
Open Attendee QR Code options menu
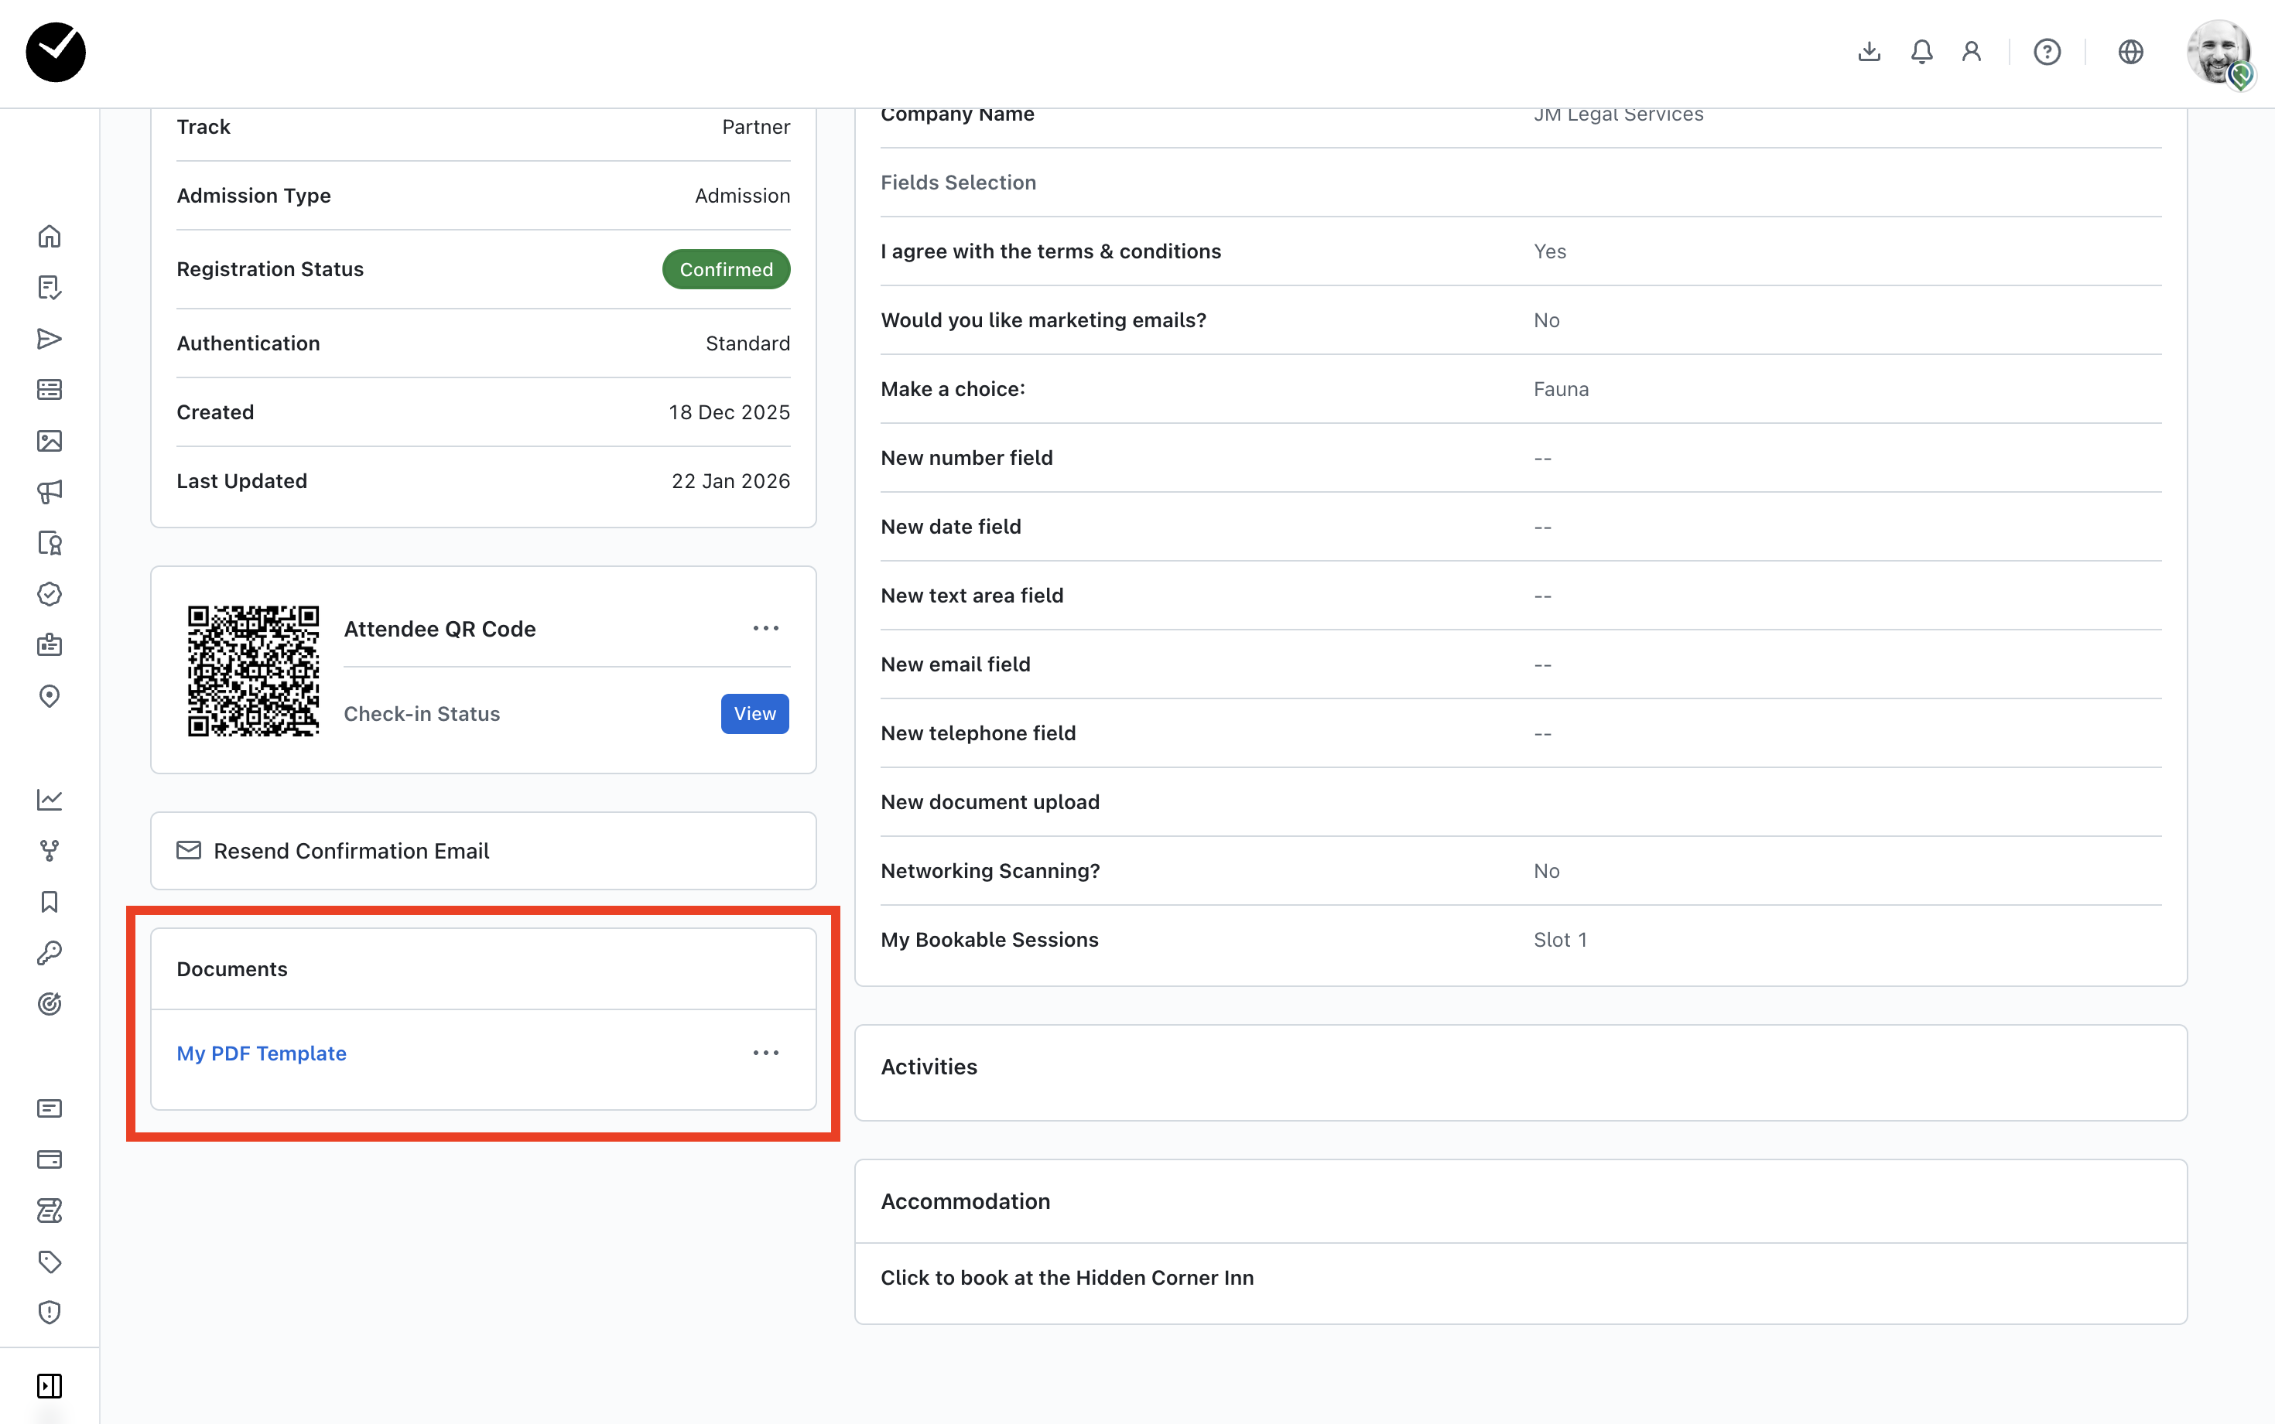[x=765, y=628]
